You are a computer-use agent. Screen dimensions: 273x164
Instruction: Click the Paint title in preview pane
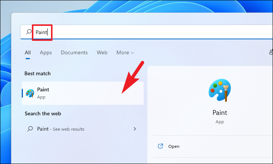click(x=220, y=113)
